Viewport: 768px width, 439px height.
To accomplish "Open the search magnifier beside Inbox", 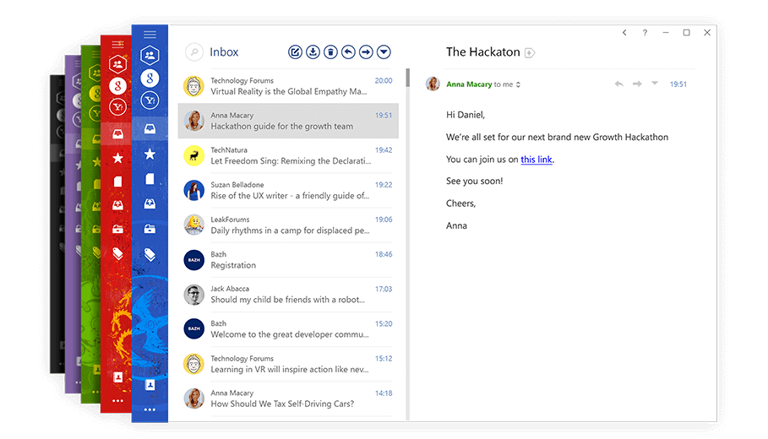I will 194,52.
